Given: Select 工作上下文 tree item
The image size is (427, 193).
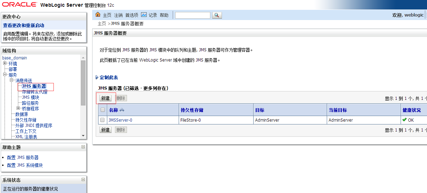Looking at the screenshot, I should tap(26, 131).
